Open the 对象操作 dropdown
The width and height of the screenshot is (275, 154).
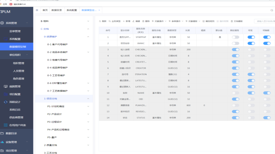coord(159,21)
